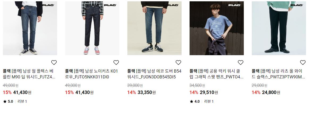Open 리뷰 1 for the M90 jeans

[22, 101]
